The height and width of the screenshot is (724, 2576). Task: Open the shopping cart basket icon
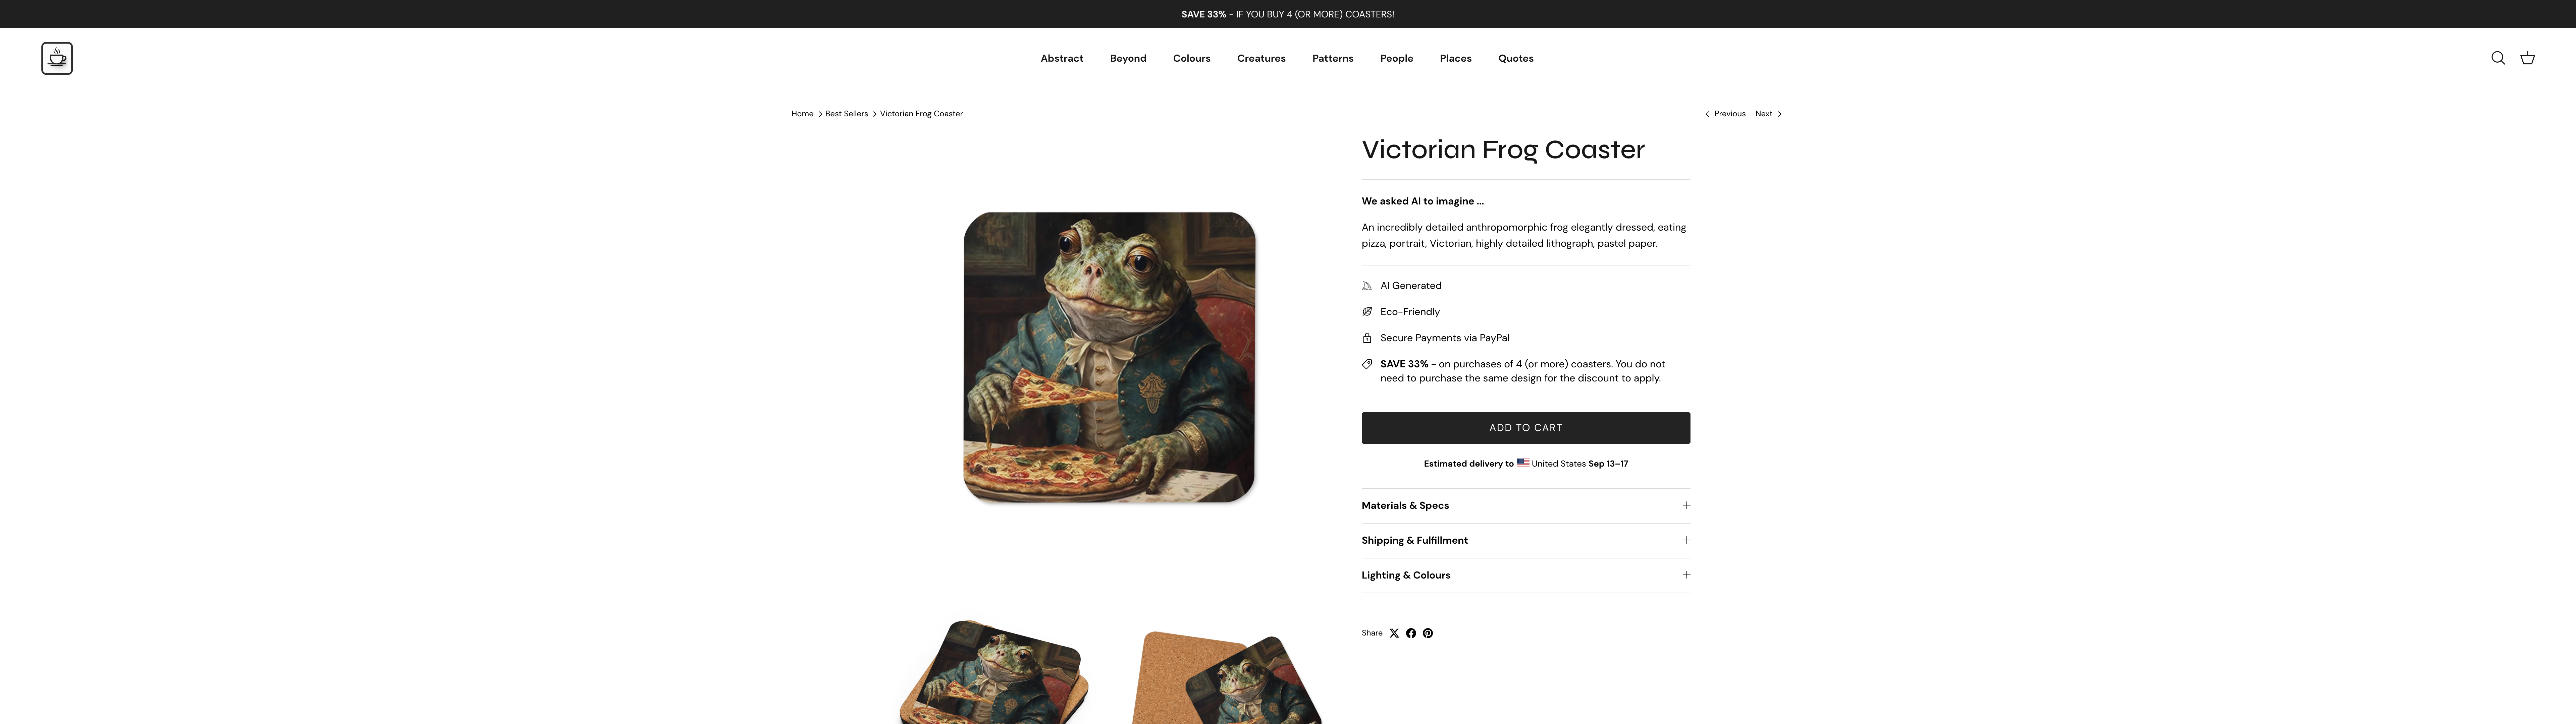click(x=2527, y=58)
